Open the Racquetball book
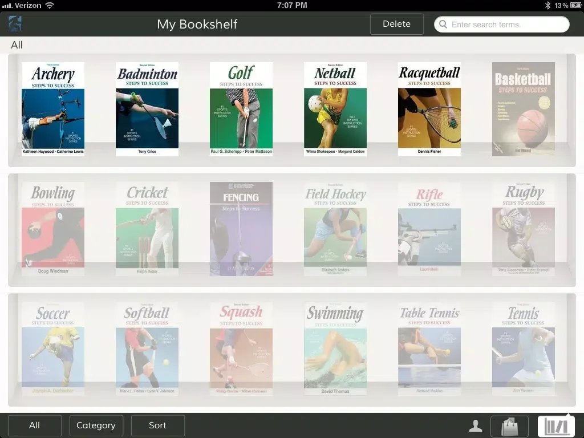 pos(429,109)
